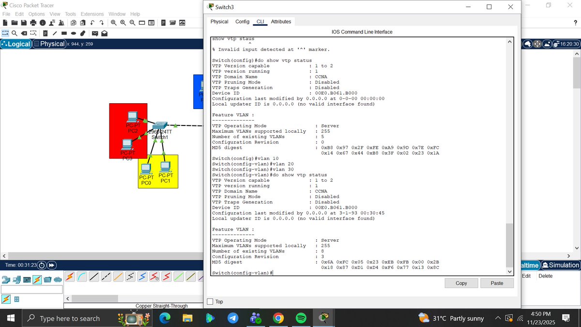The height and width of the screenshot is (327, 581).
Task: Open the End Devices category panel
Action: coord(16,280)
